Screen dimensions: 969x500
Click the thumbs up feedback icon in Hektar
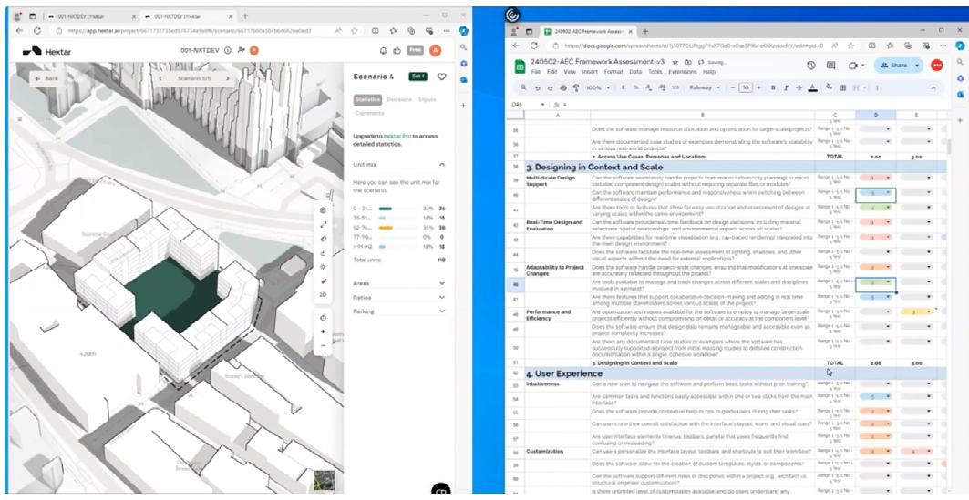click(397, 51)
